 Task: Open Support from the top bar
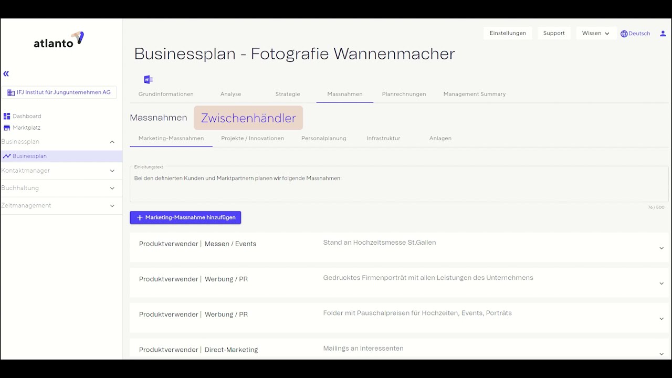pyautogui.click(x=554, y=33)
